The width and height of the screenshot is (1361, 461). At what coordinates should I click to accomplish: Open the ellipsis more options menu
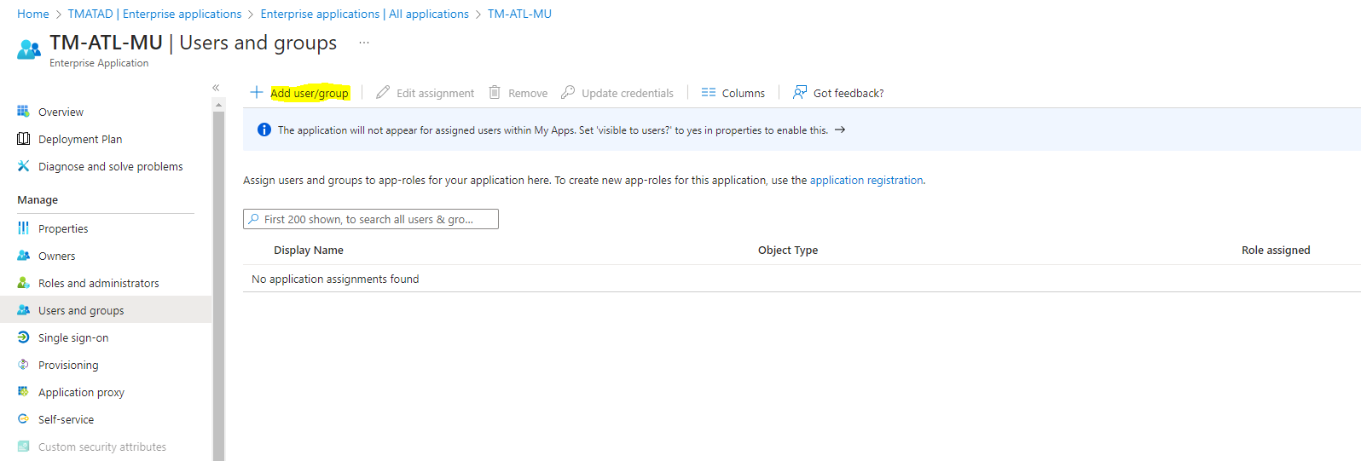[364, 43]
